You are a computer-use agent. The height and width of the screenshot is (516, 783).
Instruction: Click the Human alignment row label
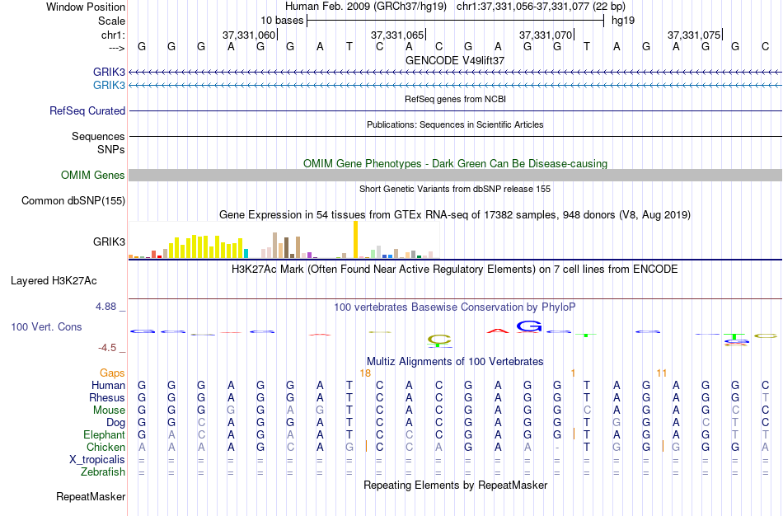tap(108, 385)
